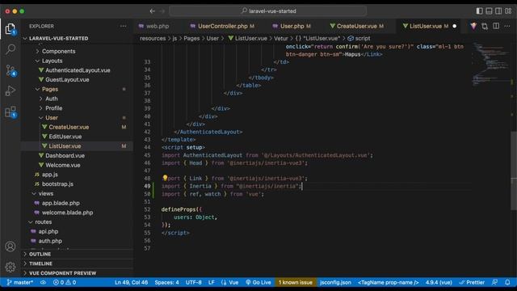Viewport: 517px width, 291px height.
Task: Toggle the bottom panel layout icon
Action: tap(489, 11)
